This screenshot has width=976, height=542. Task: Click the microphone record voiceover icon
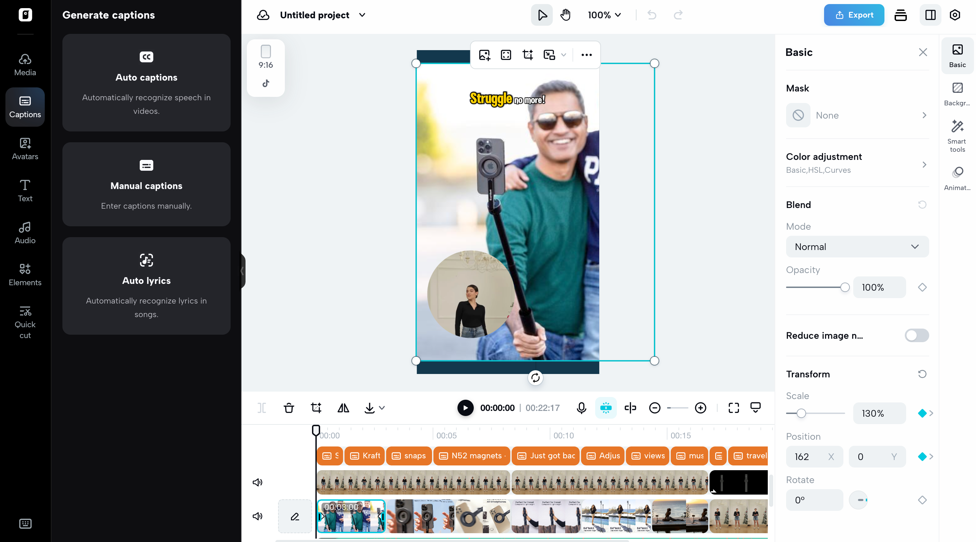click(x=581, y=408)
